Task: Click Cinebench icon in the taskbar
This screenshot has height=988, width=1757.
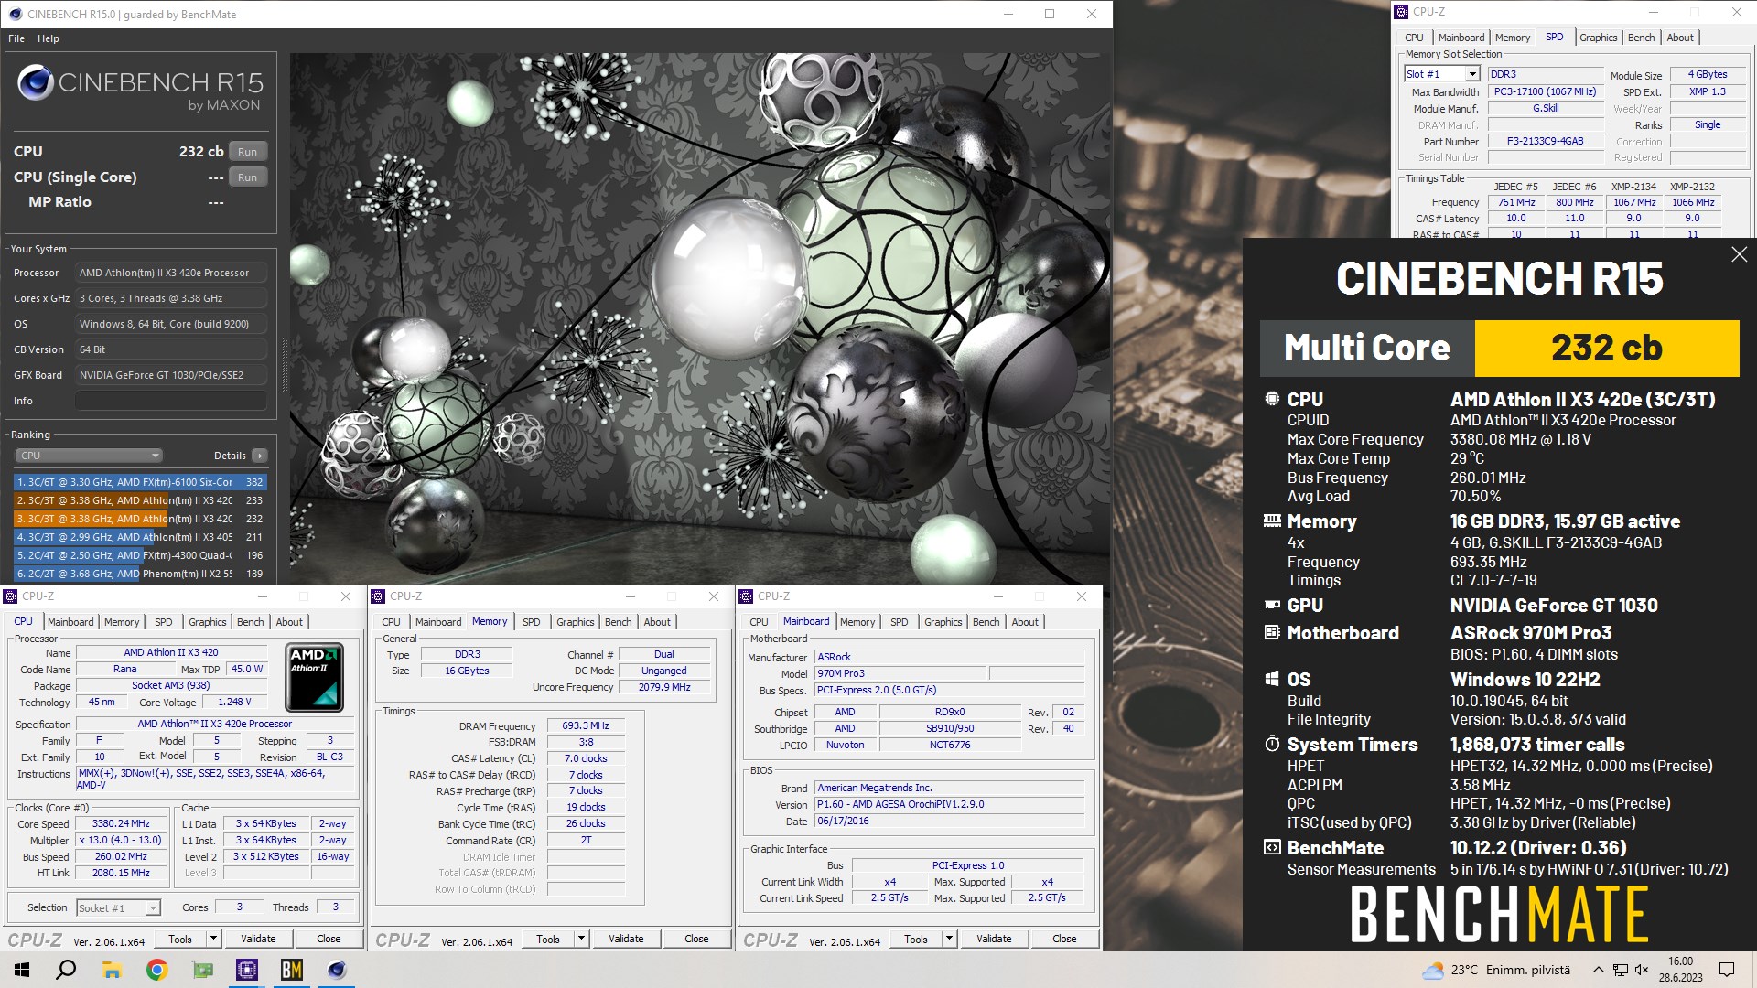Action: [x=337, y=970]
